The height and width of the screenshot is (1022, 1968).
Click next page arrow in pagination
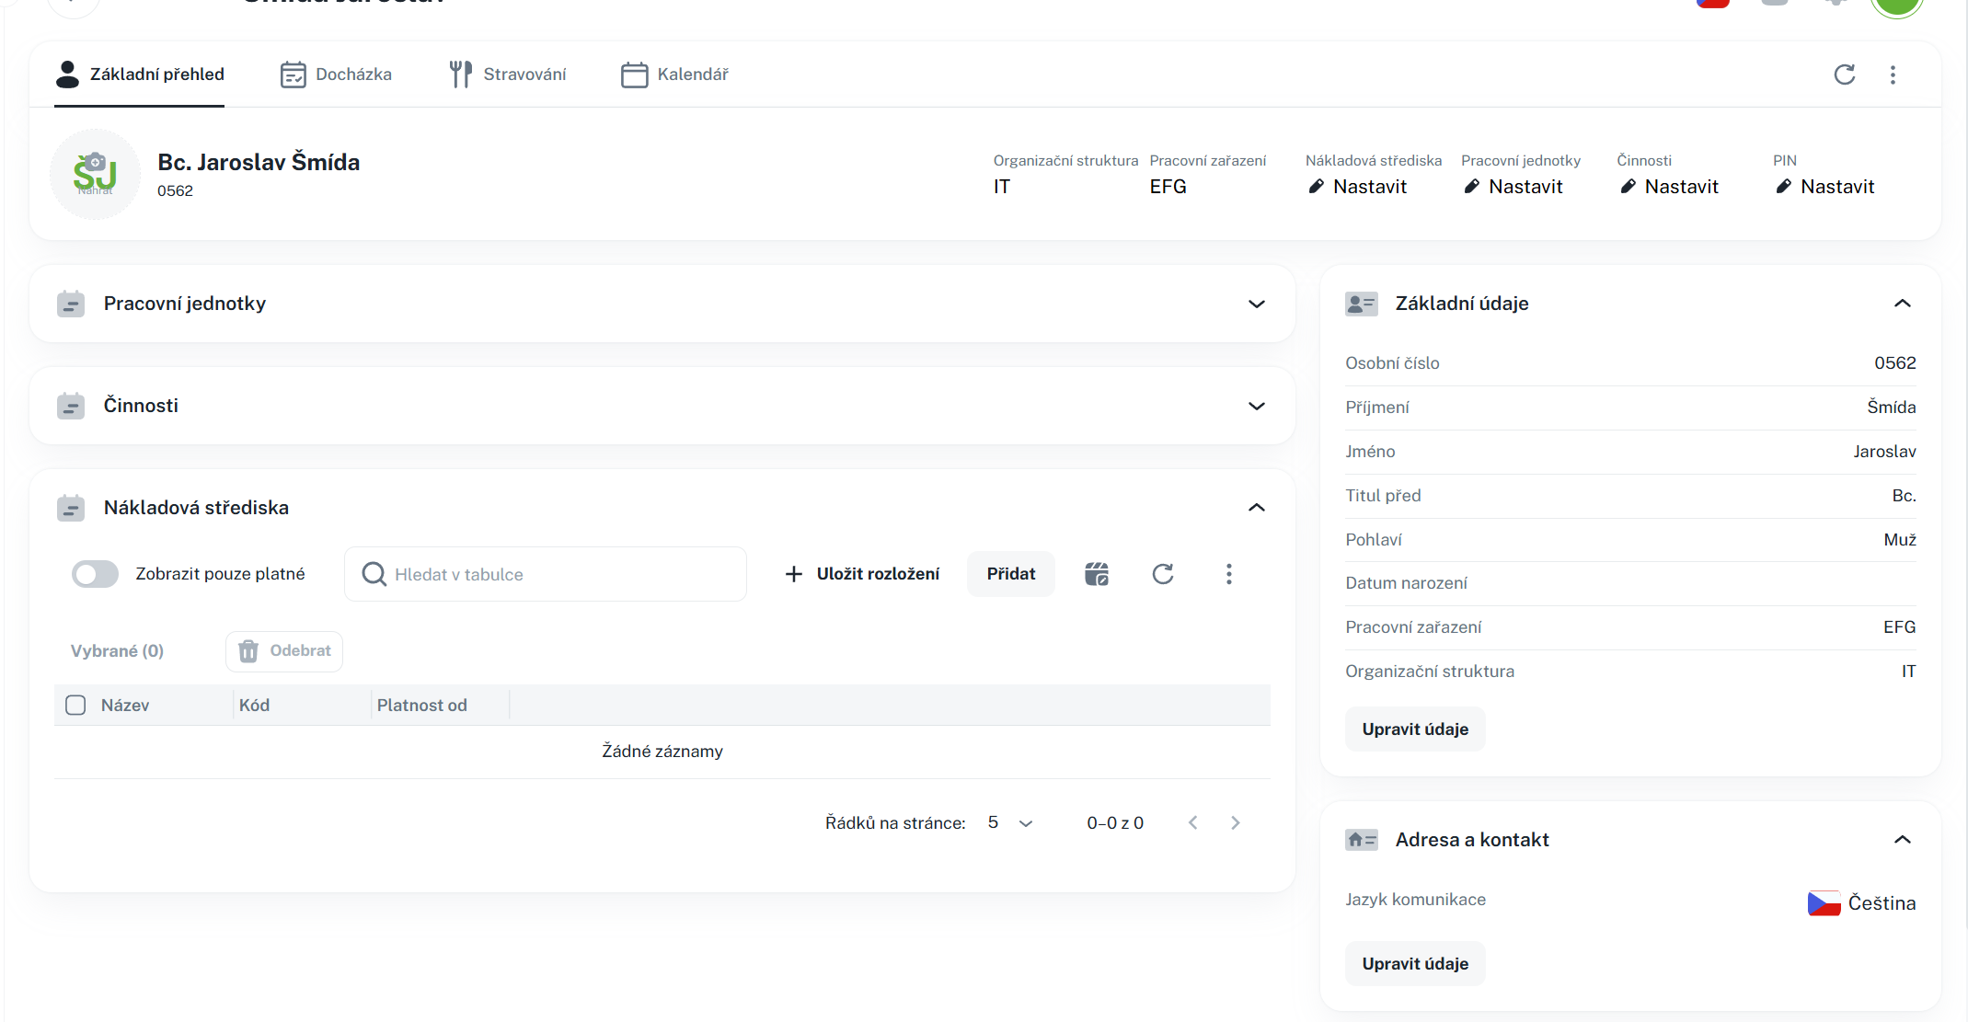pyautogui.click(x=1236, y=822)
